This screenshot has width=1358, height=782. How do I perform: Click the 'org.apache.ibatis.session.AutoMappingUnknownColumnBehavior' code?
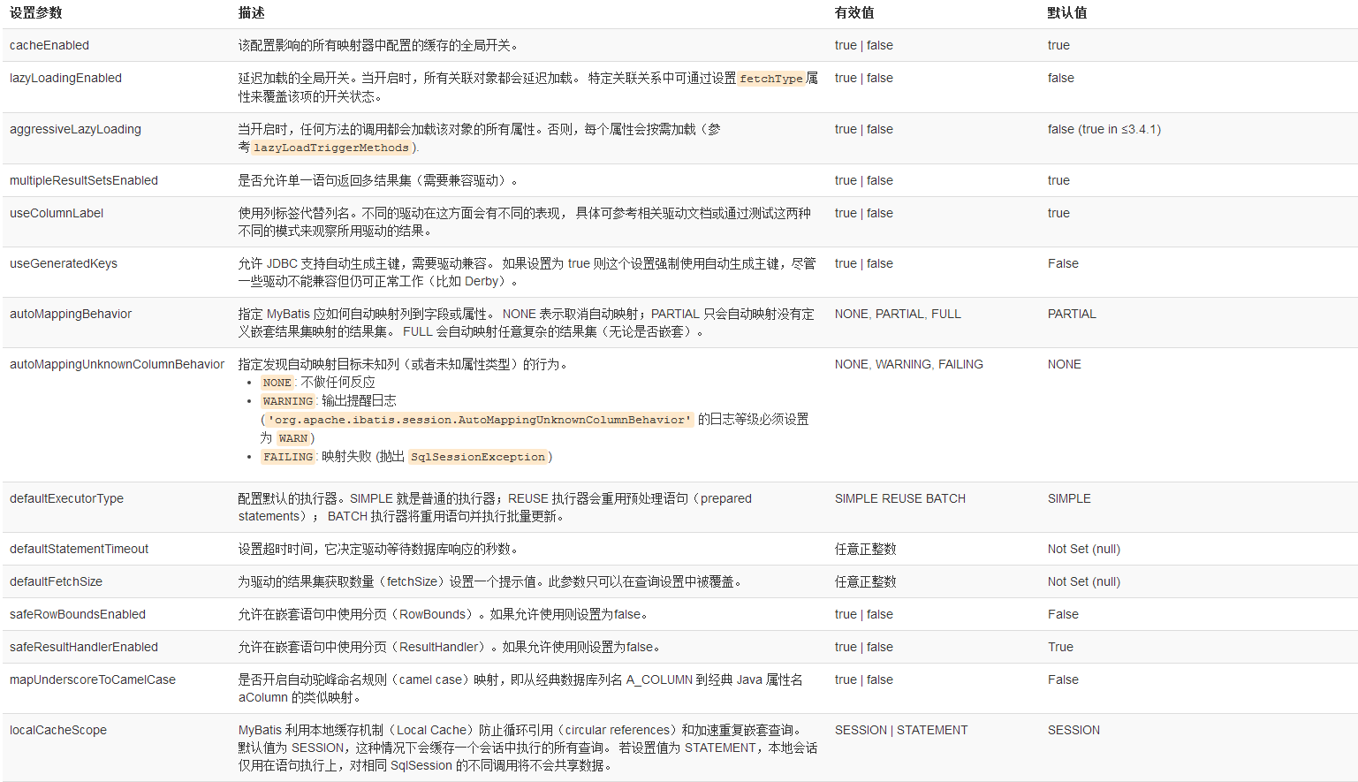[480, 420]
